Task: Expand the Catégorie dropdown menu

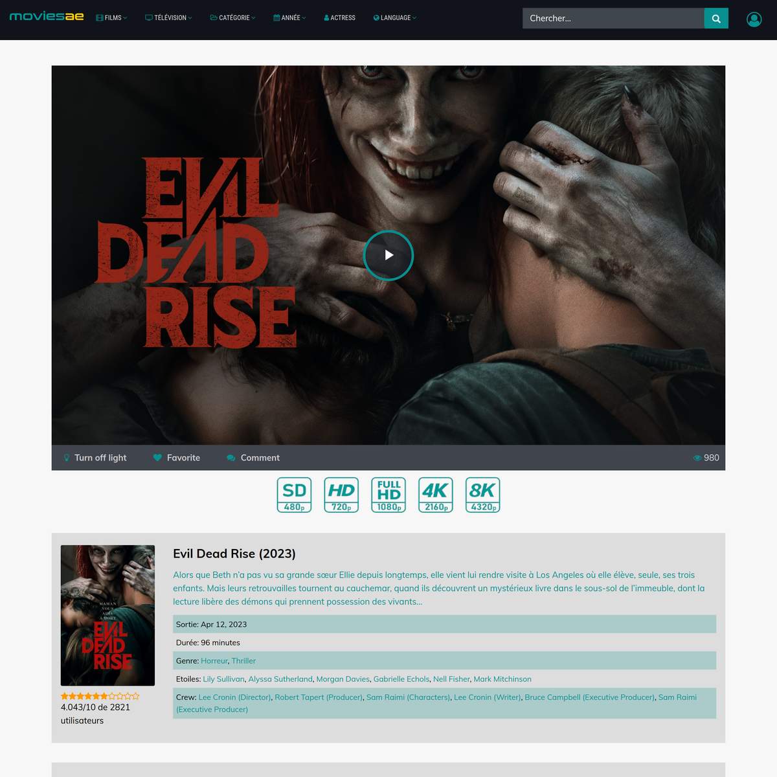Action: point(232,18)
